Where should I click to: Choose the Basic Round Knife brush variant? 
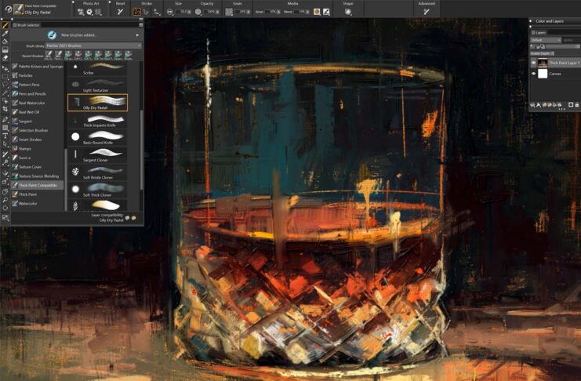pos(98,138)
